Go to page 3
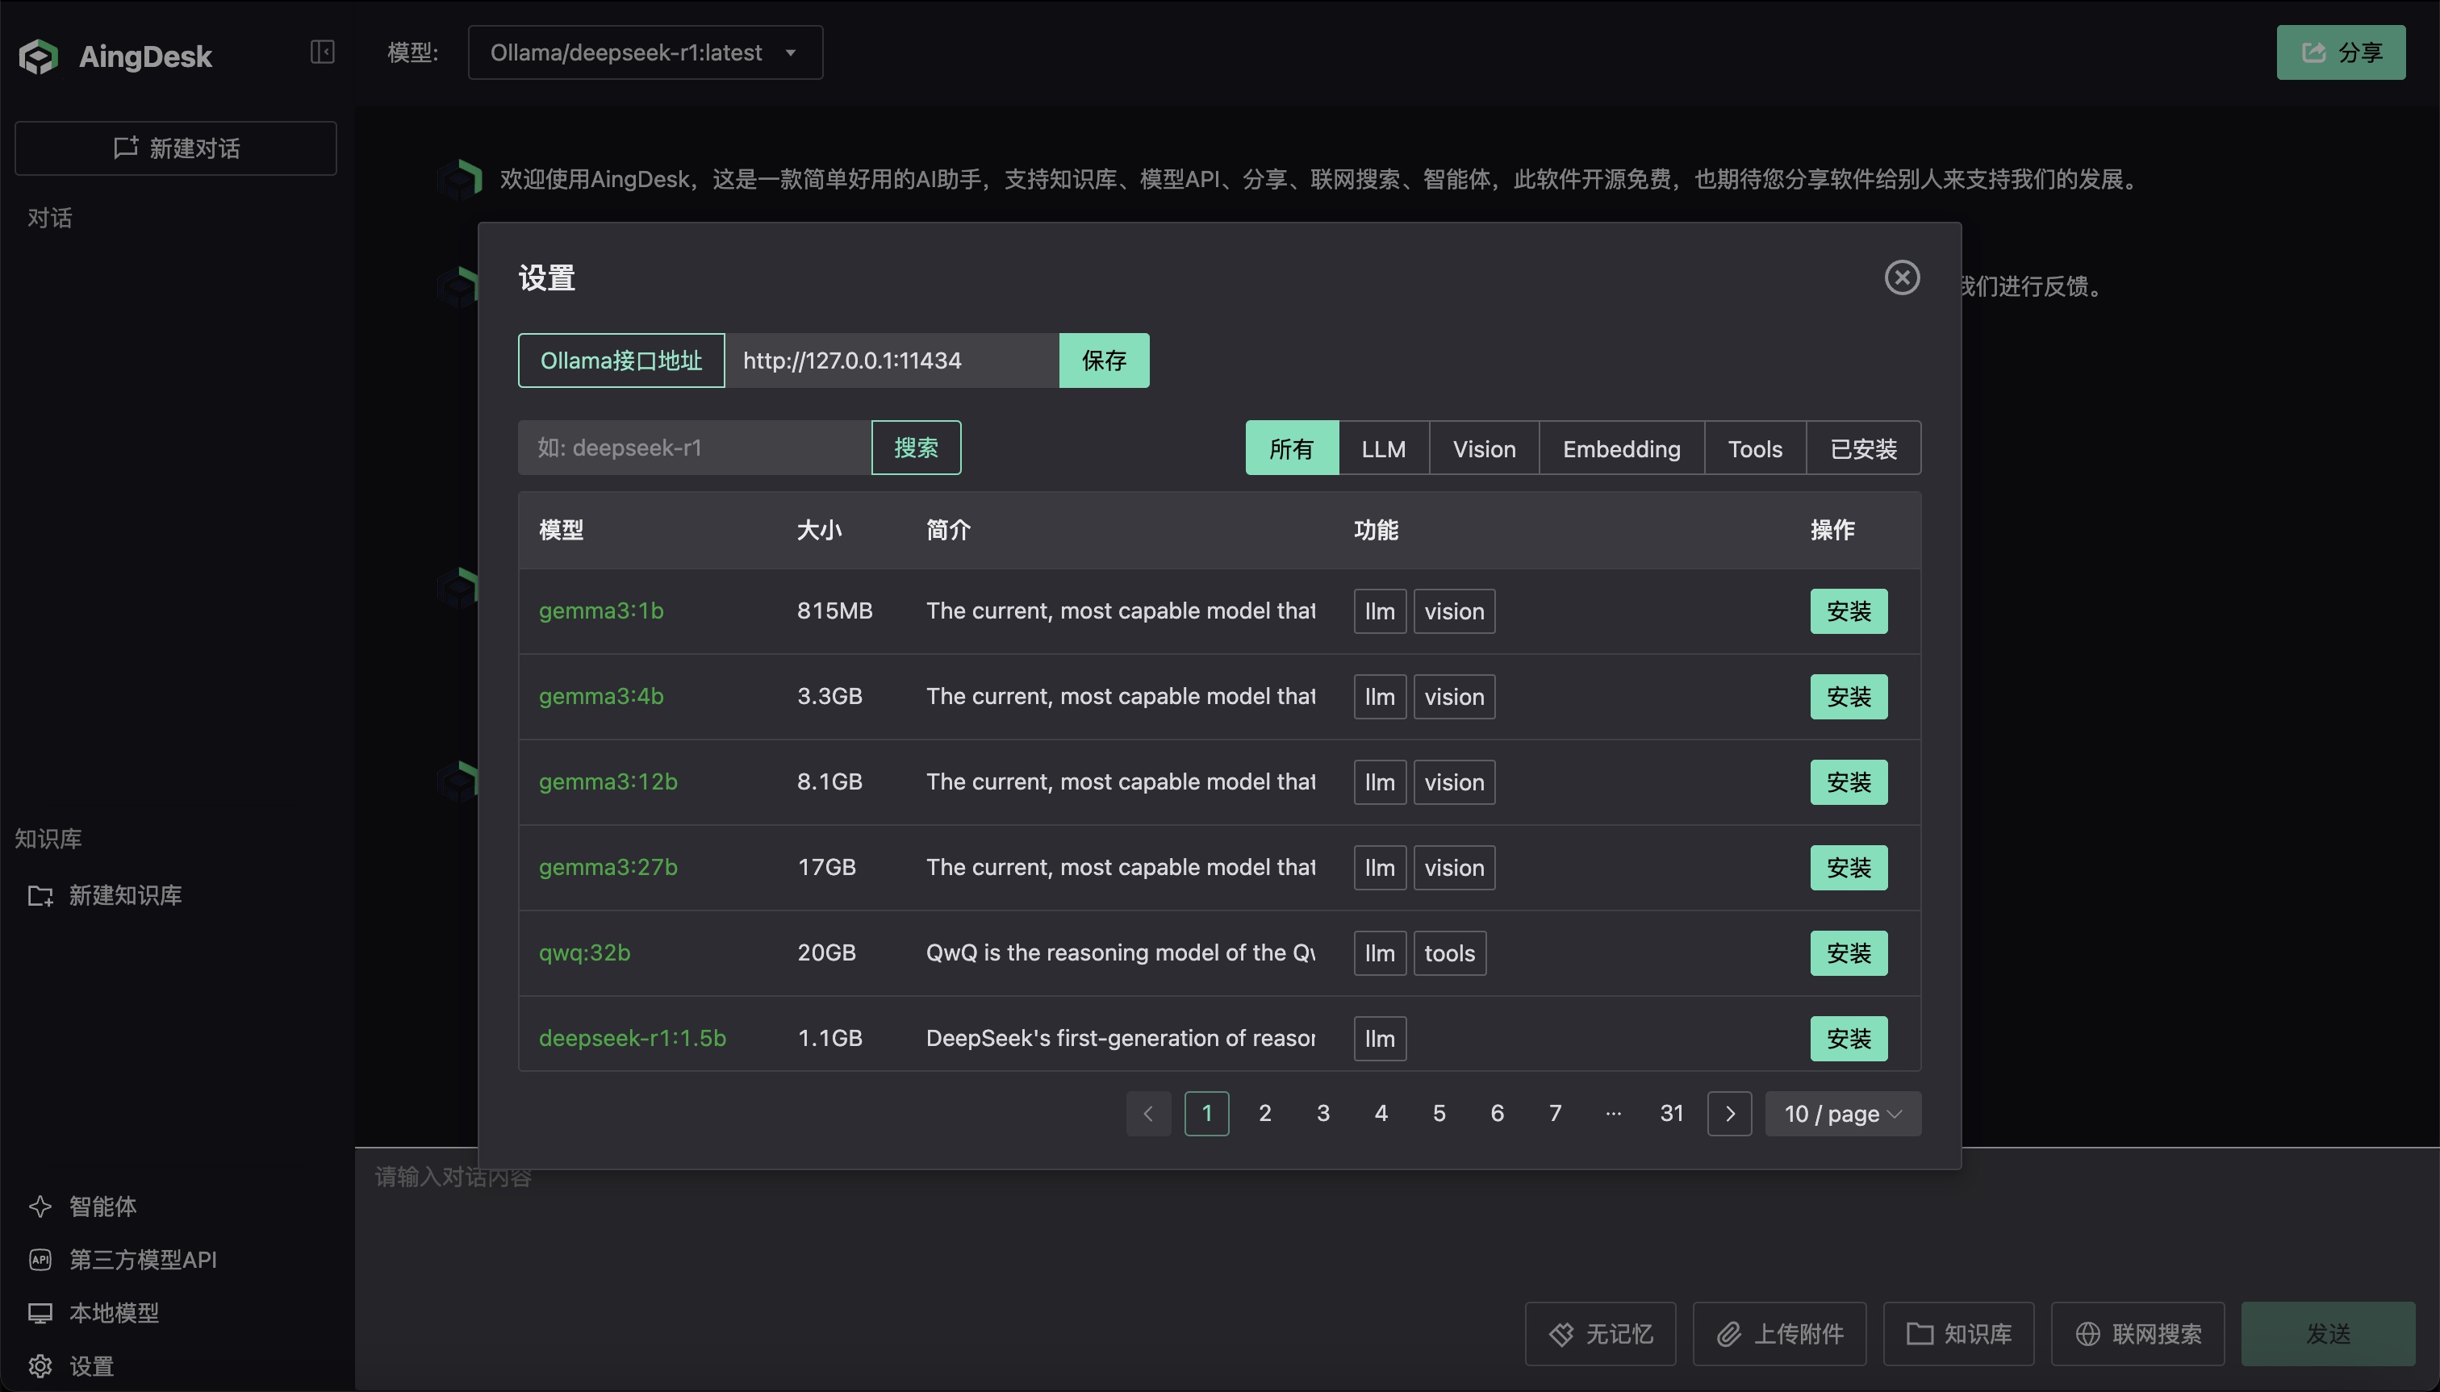2440x1392 pixels. pyautogui.click(x=1322, y=1114)
